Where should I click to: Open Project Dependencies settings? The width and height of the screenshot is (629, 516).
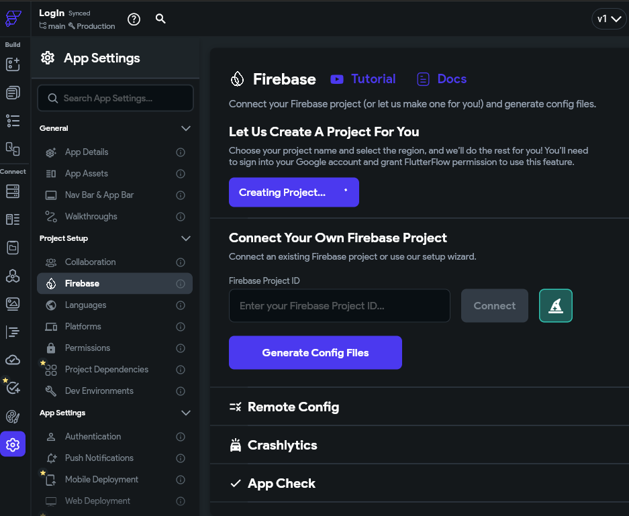(x=115, y=369)
